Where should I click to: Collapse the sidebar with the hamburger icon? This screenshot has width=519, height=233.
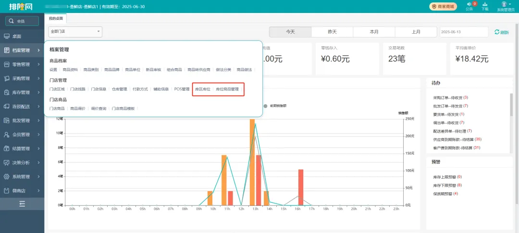point(22,204)
